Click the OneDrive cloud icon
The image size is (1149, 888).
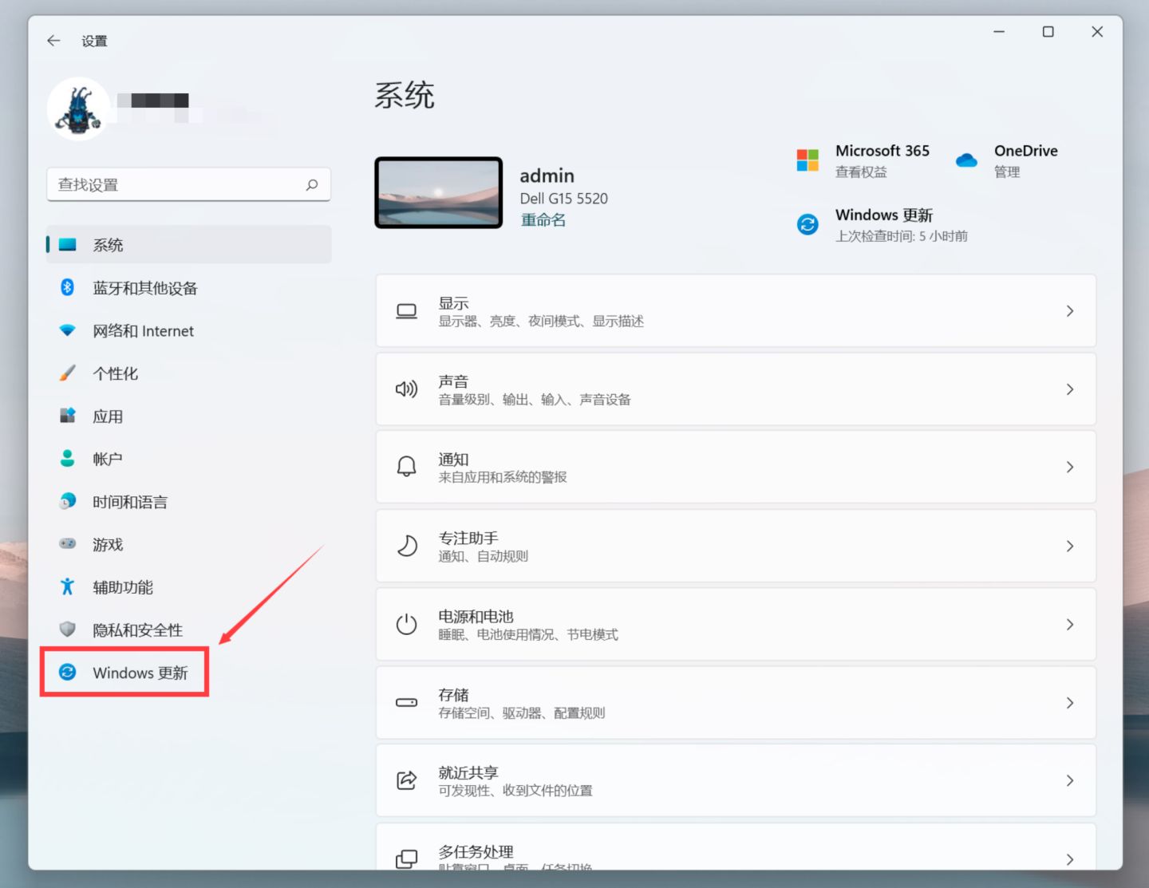point(965,160)
